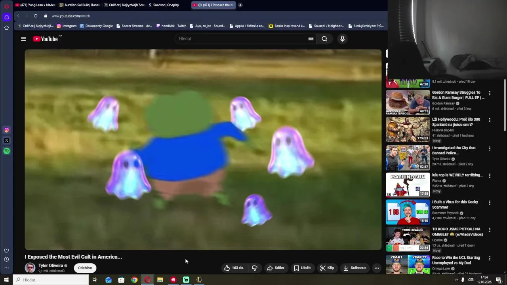Open Scammer Payback video thumbnail
The width and height of the screenshot is (507, 285).
(x=408, y=212)
